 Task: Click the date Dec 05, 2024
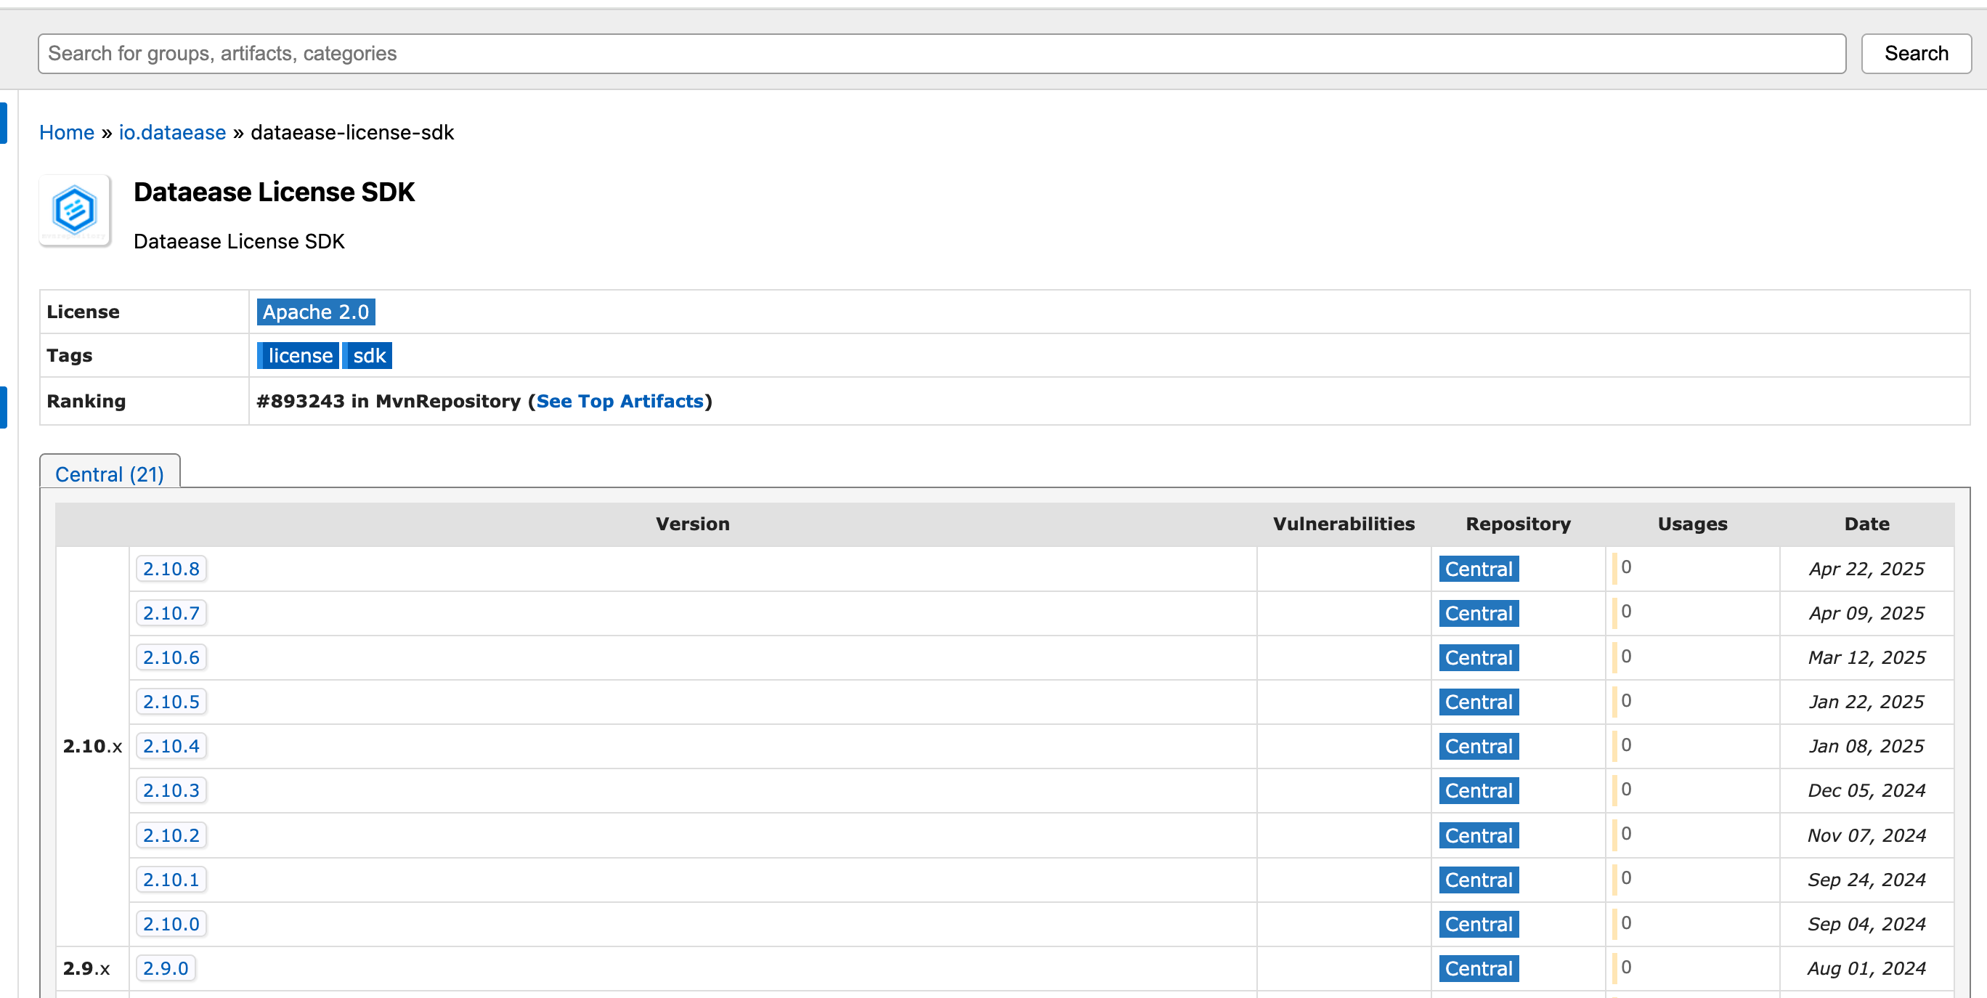1866,790
